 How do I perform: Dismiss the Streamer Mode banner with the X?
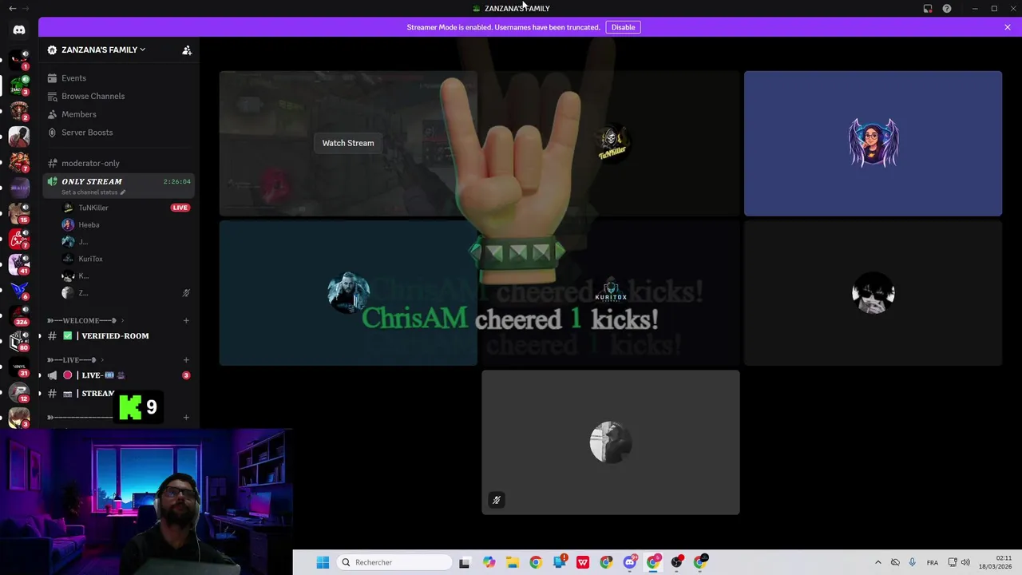tap(1008, 27)
